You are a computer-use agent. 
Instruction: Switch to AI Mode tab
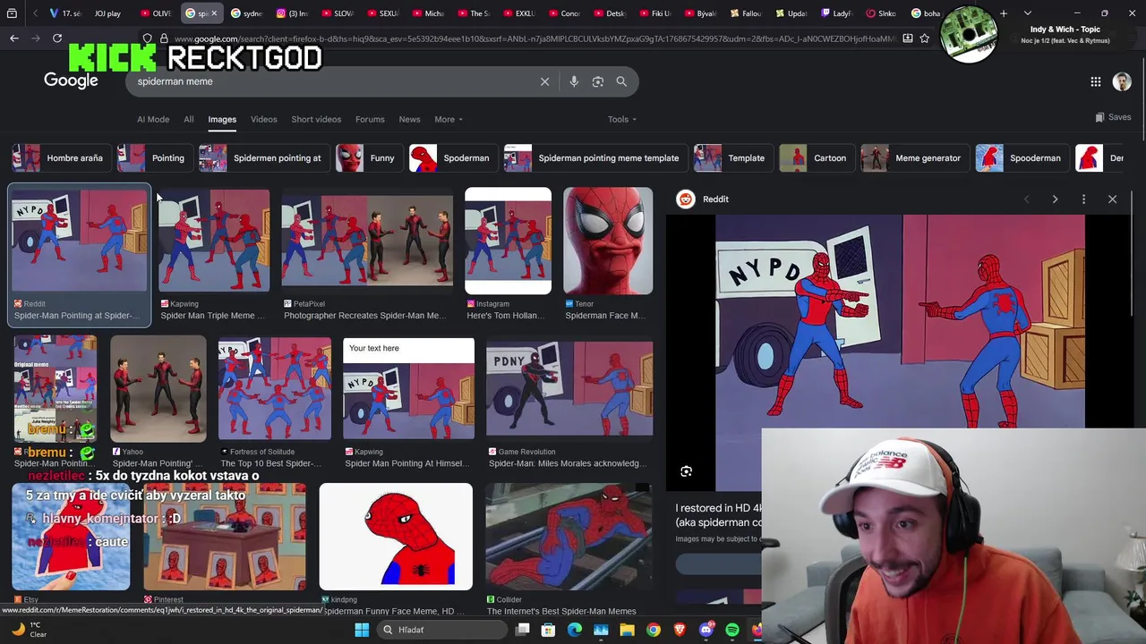pyautogui.click(x=153, y=119)
